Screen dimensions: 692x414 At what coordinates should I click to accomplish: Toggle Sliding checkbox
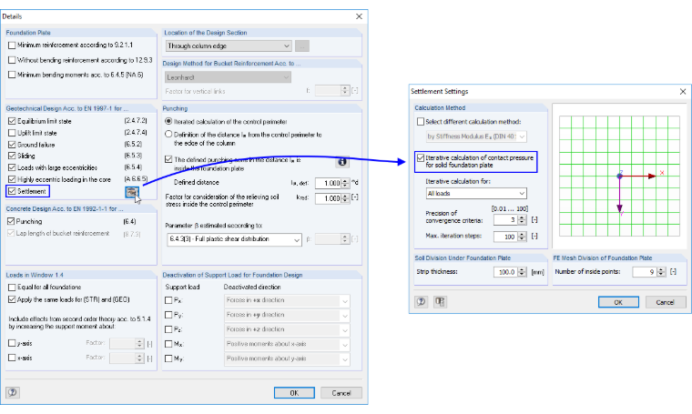pos(12,156)
